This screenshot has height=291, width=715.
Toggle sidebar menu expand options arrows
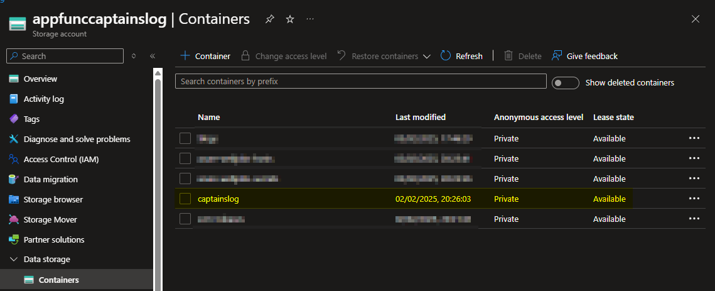(134, 56)
